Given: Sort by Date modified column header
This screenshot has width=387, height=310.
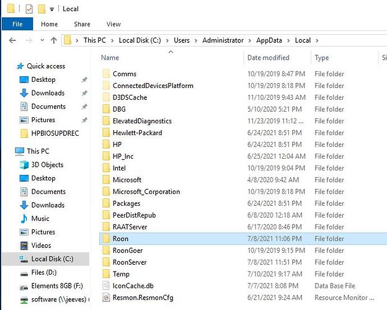Looking at the screenshot, I should click(x=269, y=58).
